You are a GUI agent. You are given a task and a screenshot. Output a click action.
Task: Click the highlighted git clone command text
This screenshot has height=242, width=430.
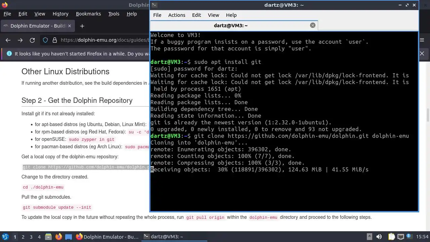86,167
